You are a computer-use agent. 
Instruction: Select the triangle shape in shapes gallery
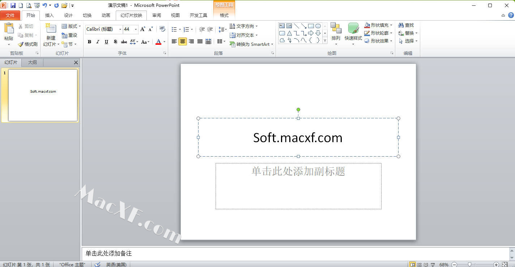tap(289, 33)
